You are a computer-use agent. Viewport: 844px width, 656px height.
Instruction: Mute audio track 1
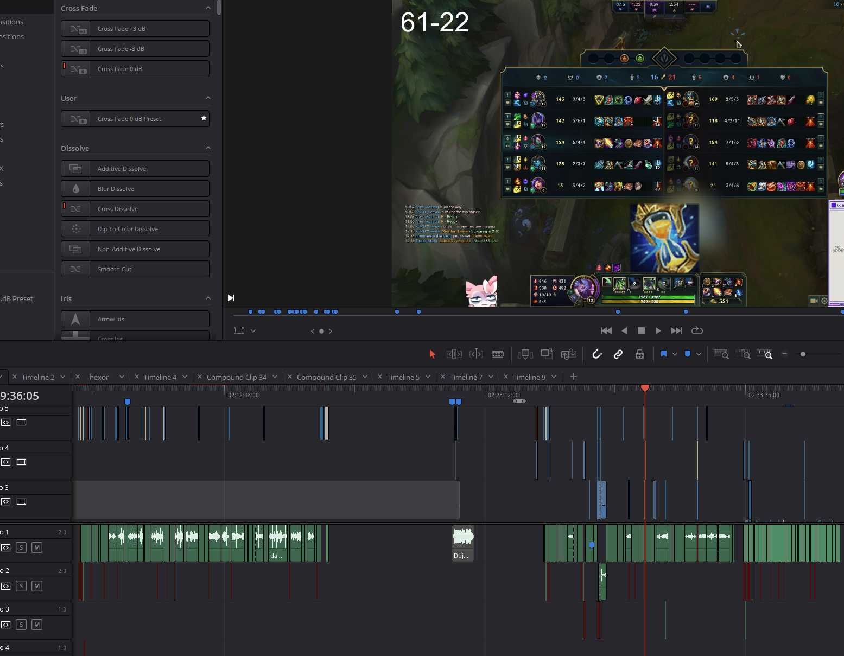click(x=37, y=547)
